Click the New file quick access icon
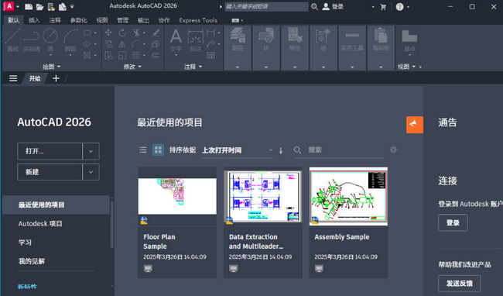The image size is (503, 296). point(29,7)
